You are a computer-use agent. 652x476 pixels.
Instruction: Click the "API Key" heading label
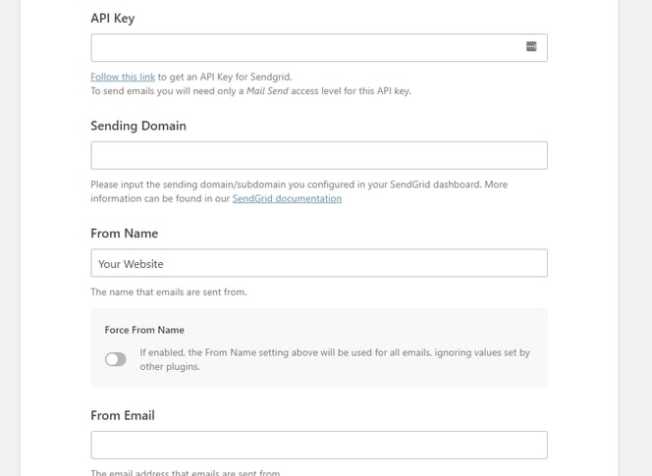115,18
